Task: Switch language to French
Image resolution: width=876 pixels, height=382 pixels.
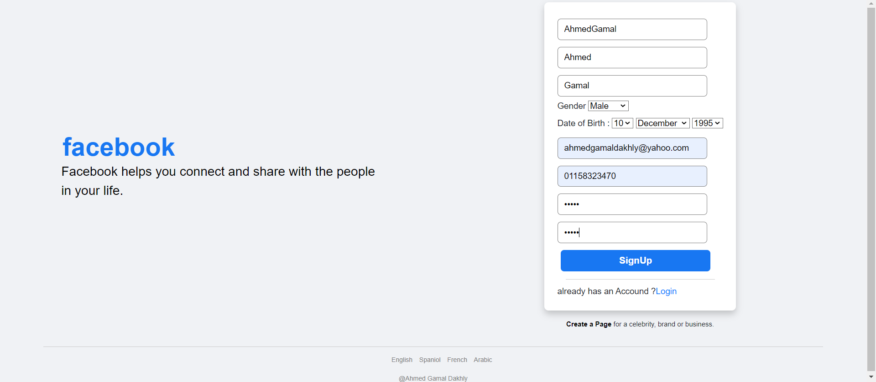Action: tap(457, 360)
